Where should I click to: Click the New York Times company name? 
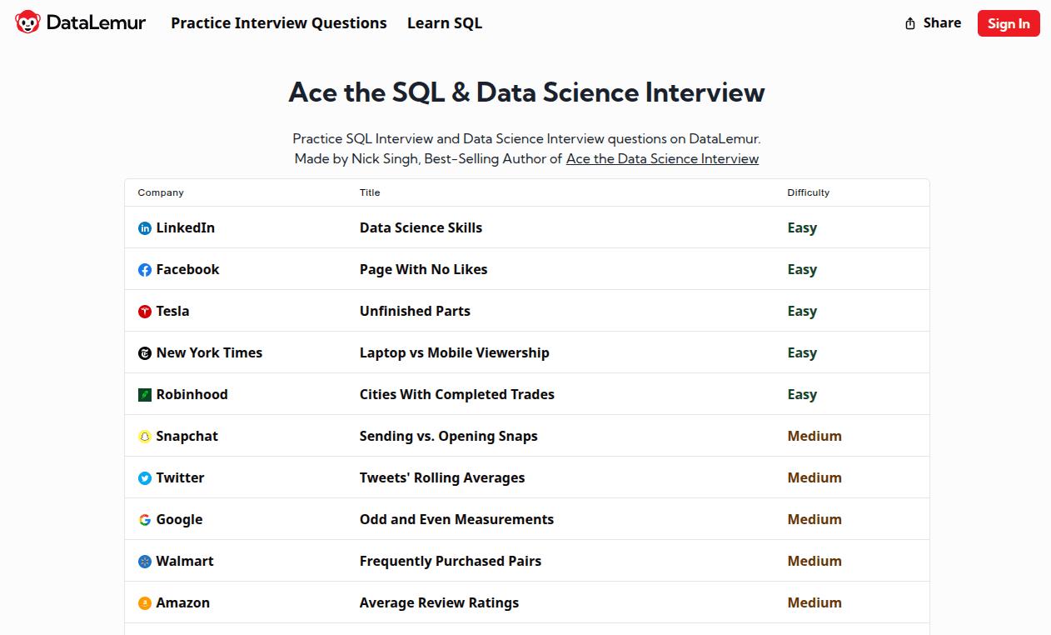(209, 352)
